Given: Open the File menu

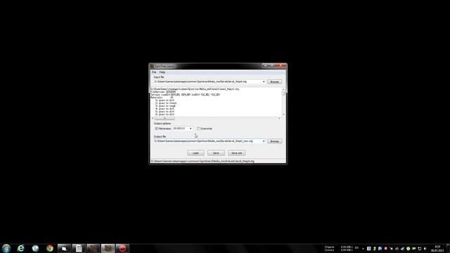Looking at the screenshot, I should pyautogui.click(x=154, y=72).
